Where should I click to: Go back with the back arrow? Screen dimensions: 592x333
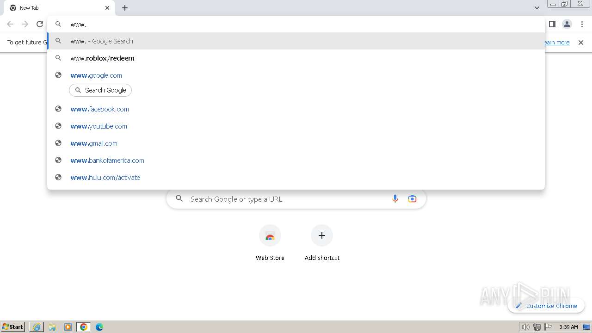[10, 24]
